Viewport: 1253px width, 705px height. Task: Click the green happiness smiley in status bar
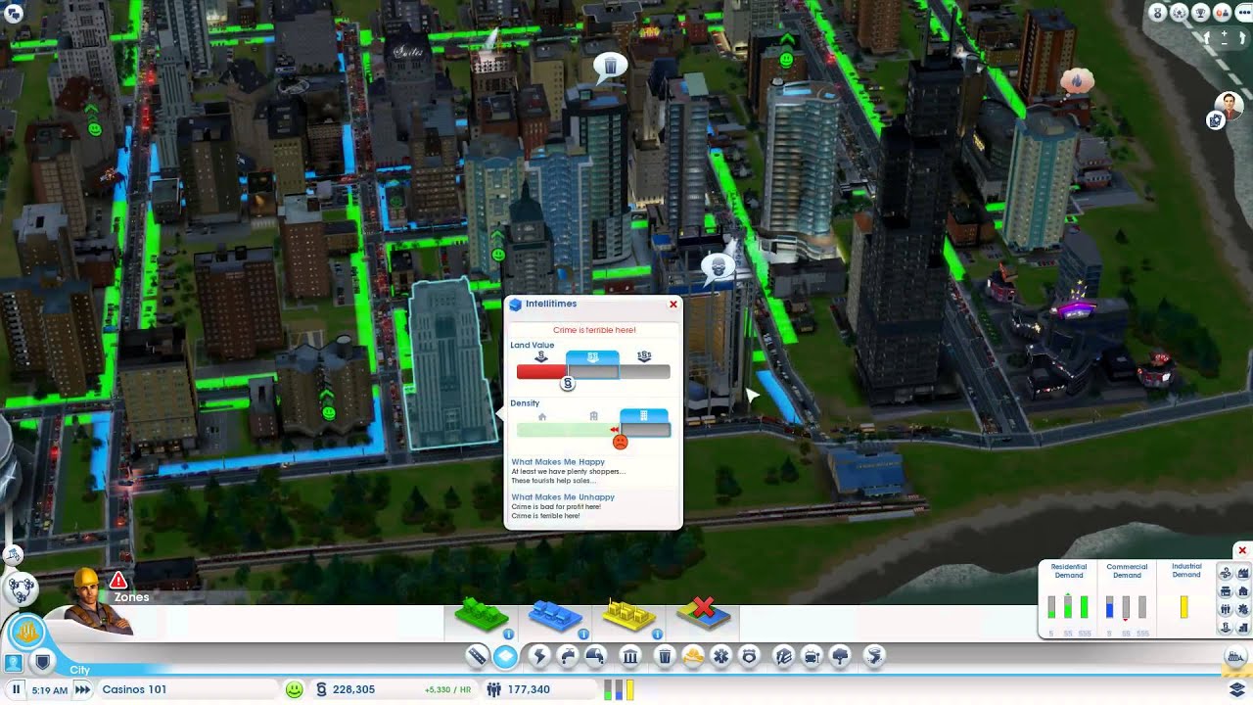pyautogui.click(x=294, y=689)
